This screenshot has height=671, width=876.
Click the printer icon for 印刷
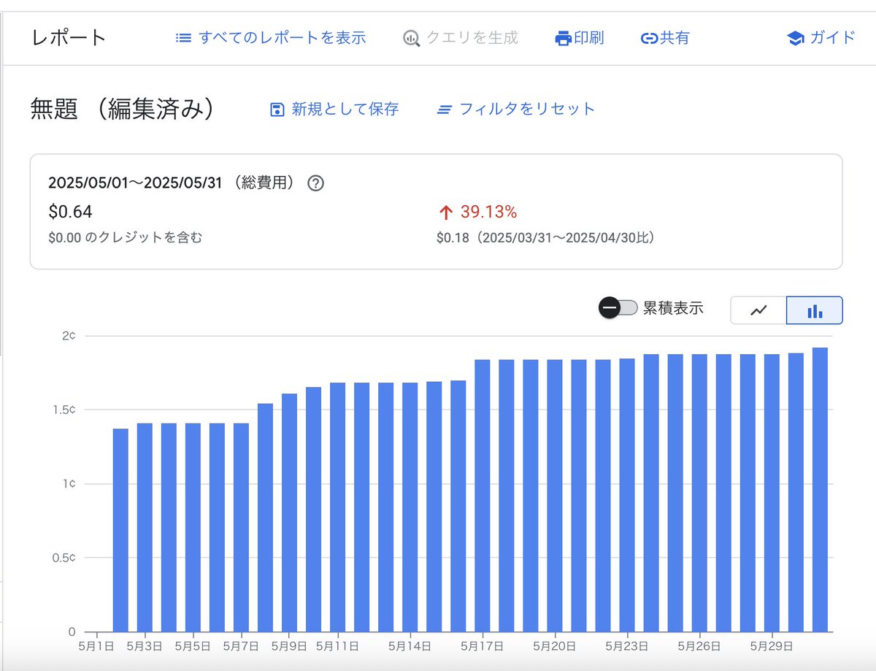(x=563, y=39)
